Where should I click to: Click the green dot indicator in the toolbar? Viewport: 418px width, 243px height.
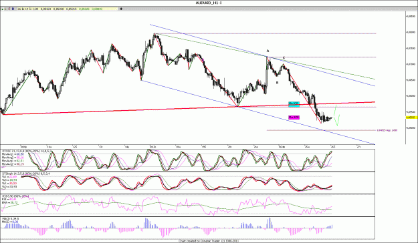2,9
